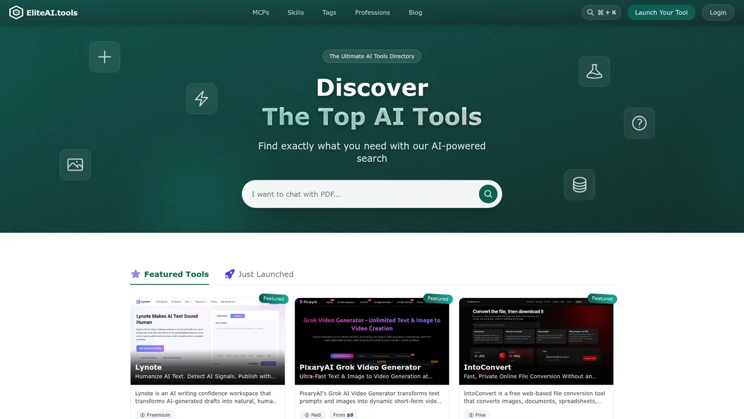The image size is (744, 419).
Task: Open the Professions navigation link
Action: pos(373,12)
